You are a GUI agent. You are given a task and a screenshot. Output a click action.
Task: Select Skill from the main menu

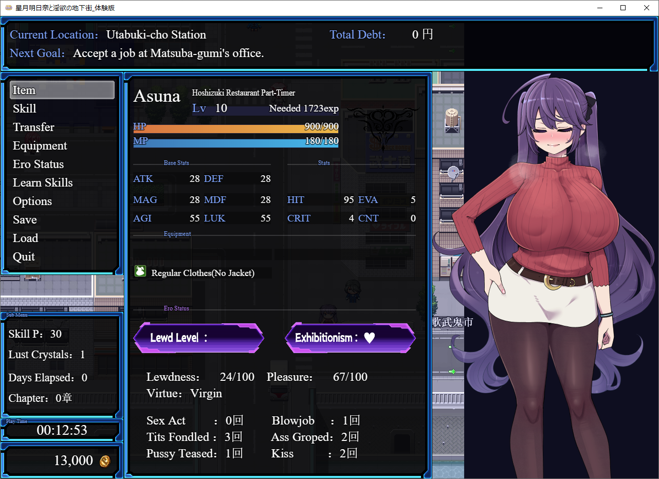(x=25, y=108)
